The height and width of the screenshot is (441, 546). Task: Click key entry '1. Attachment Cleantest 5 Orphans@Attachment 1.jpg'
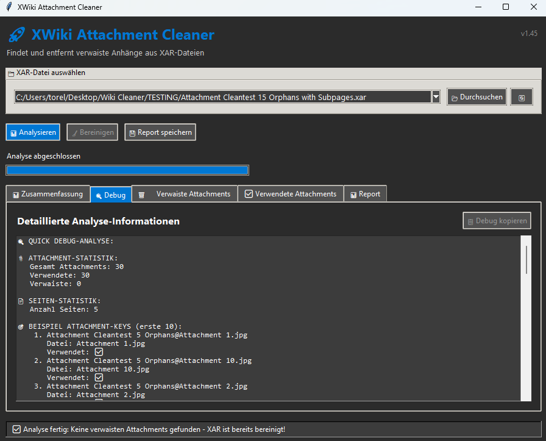point(141,335)
